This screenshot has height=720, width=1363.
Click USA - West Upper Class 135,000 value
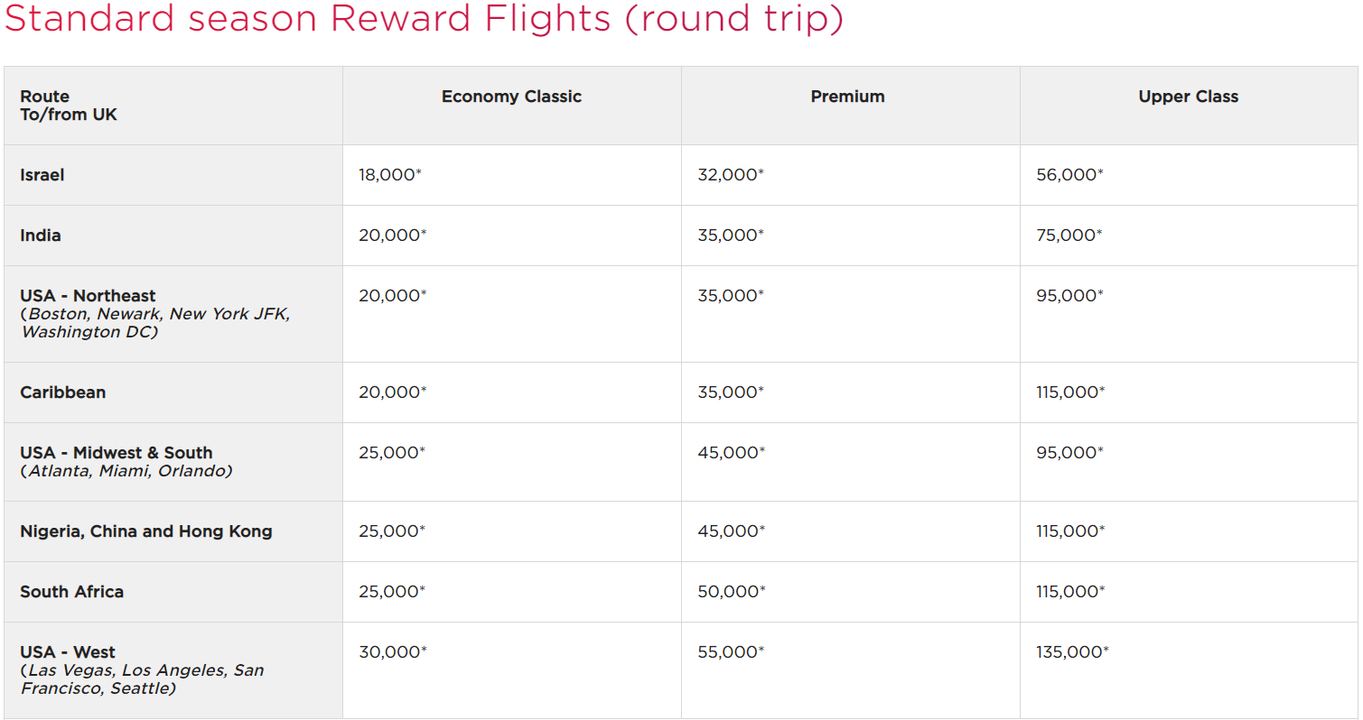click(x=1073, y=652)
